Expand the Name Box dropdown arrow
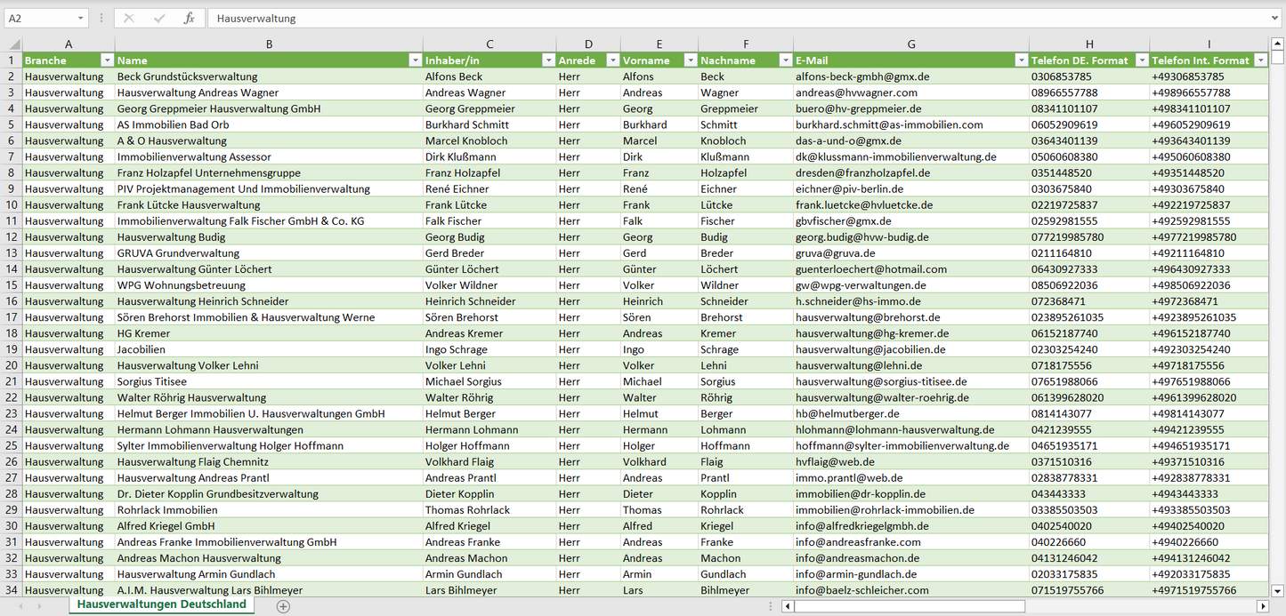Viewport: 1286px width, 616px height. tap(80, 18)
